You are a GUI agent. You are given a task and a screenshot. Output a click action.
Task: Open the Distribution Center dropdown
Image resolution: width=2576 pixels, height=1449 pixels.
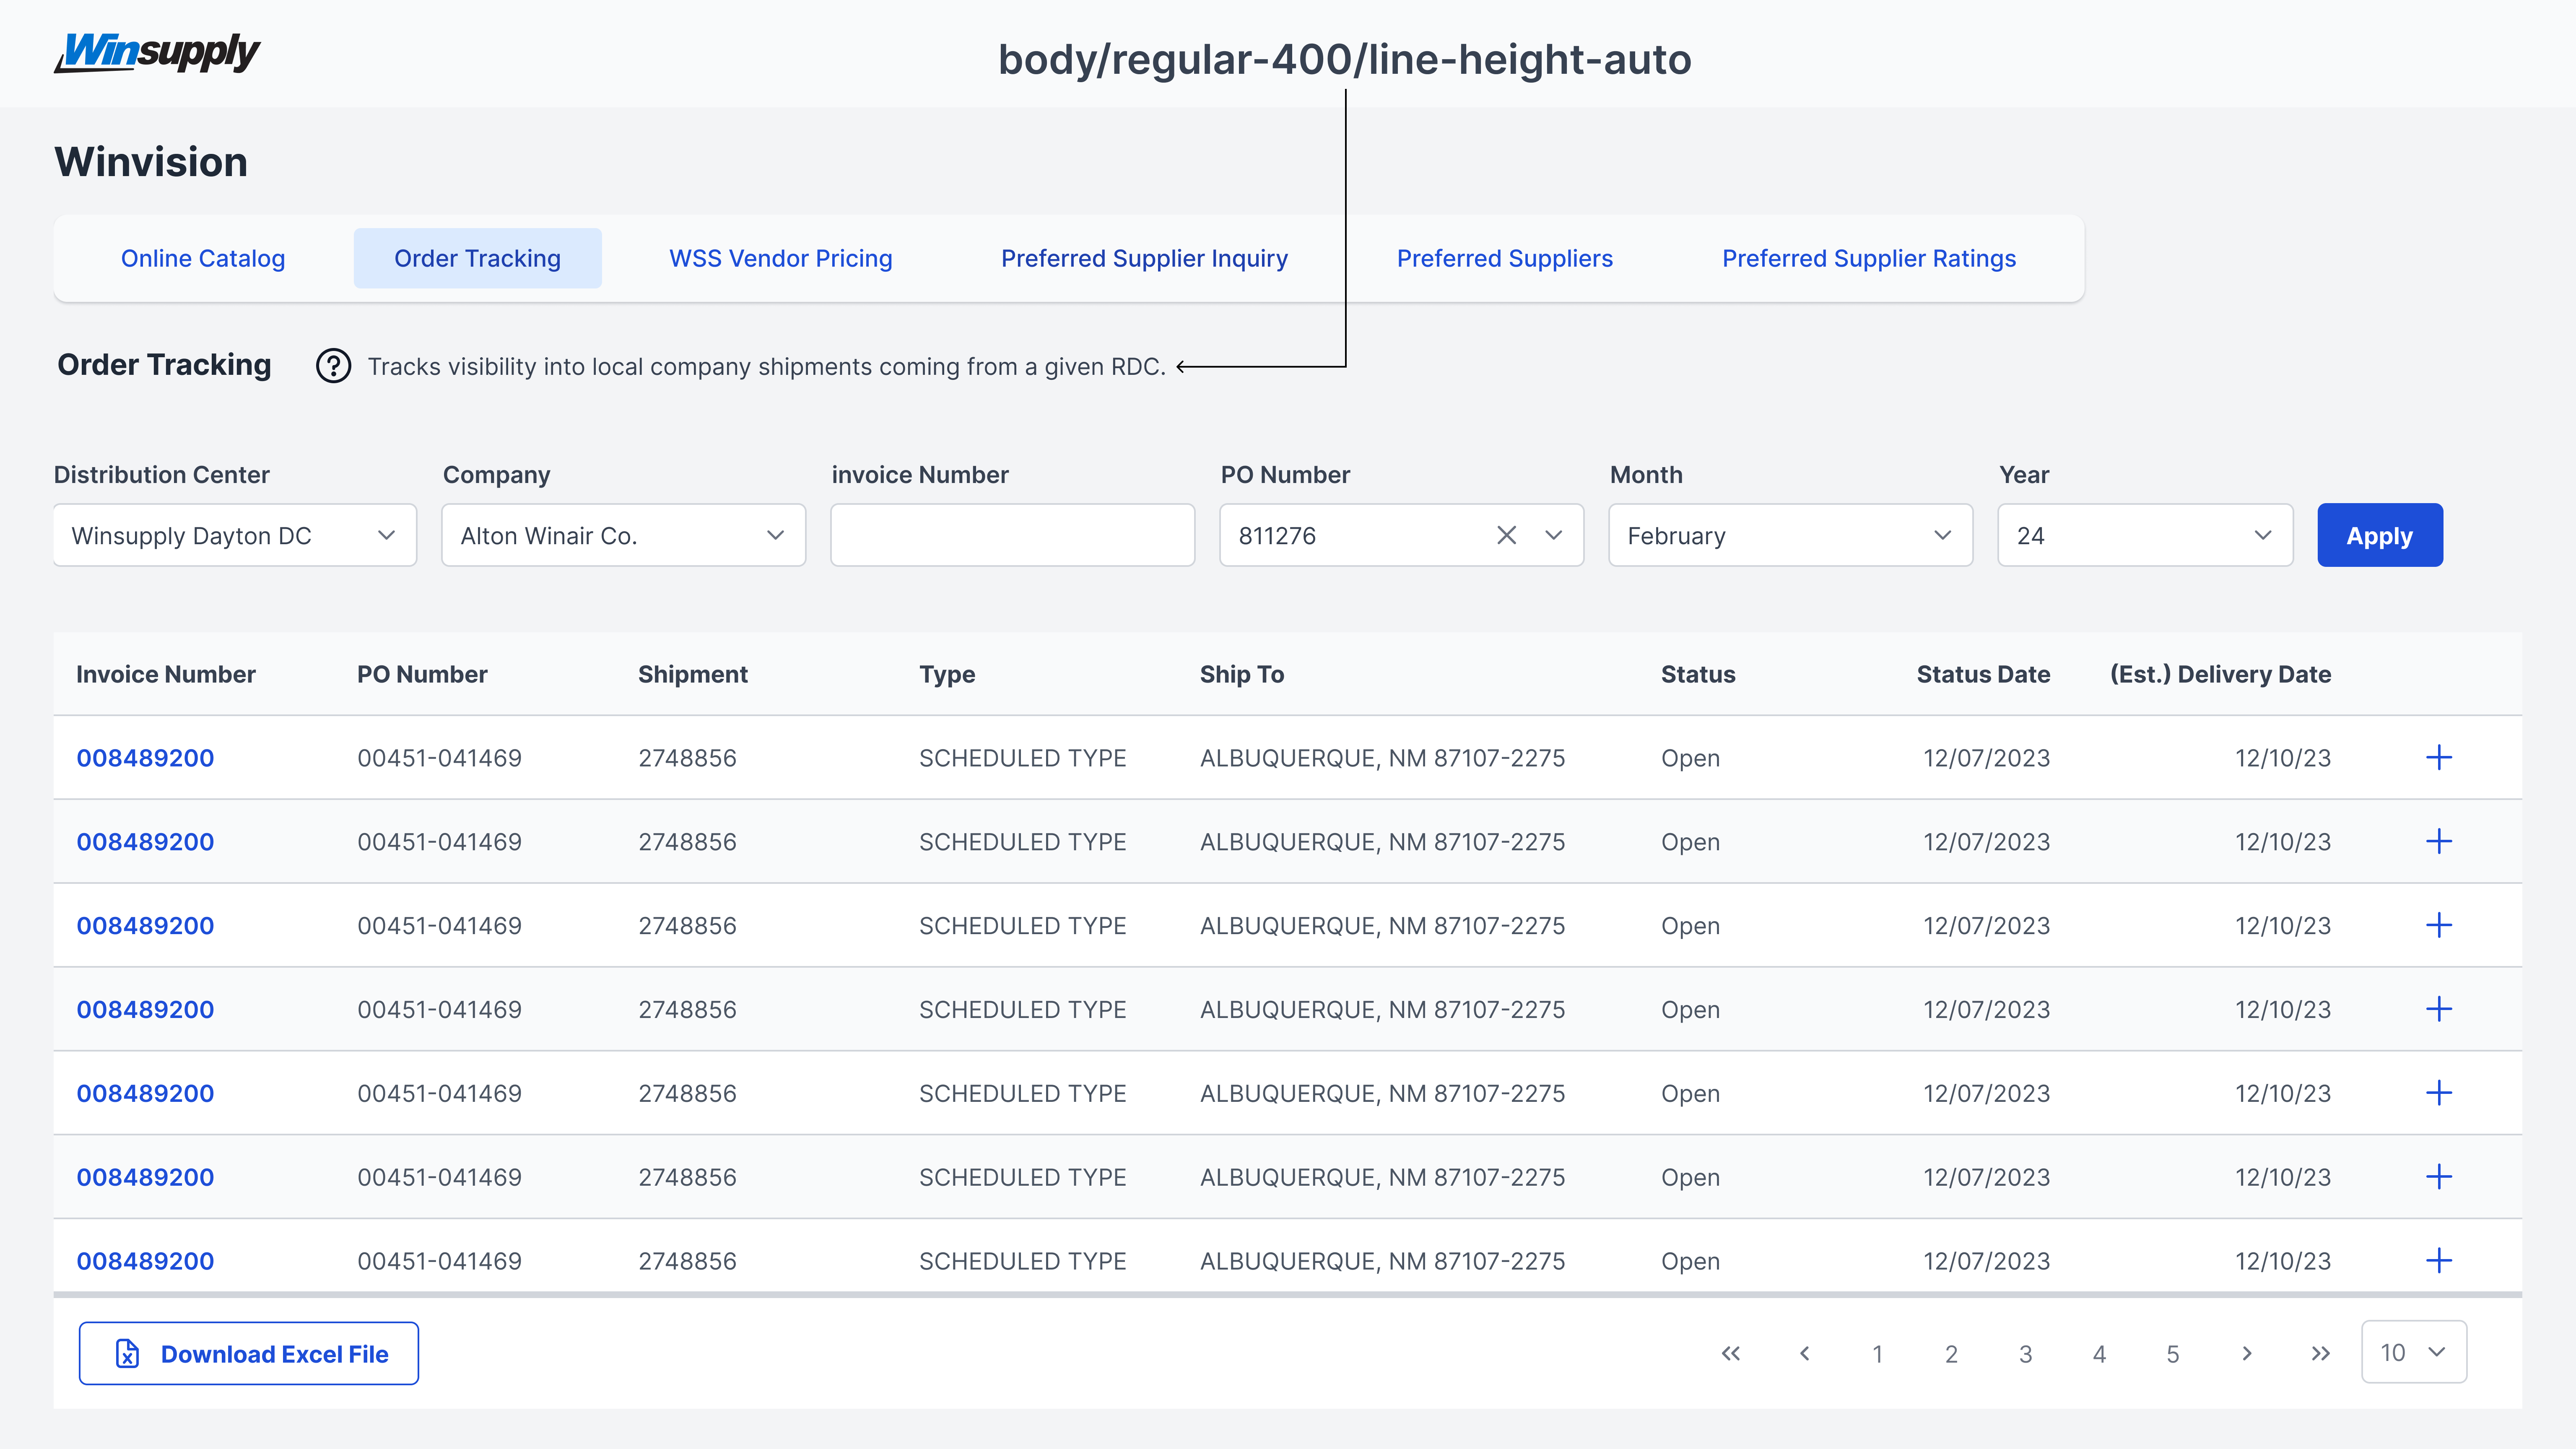coord(235,535)
